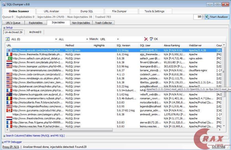Toggle the Un-Archived 29 view

(13, 32)
